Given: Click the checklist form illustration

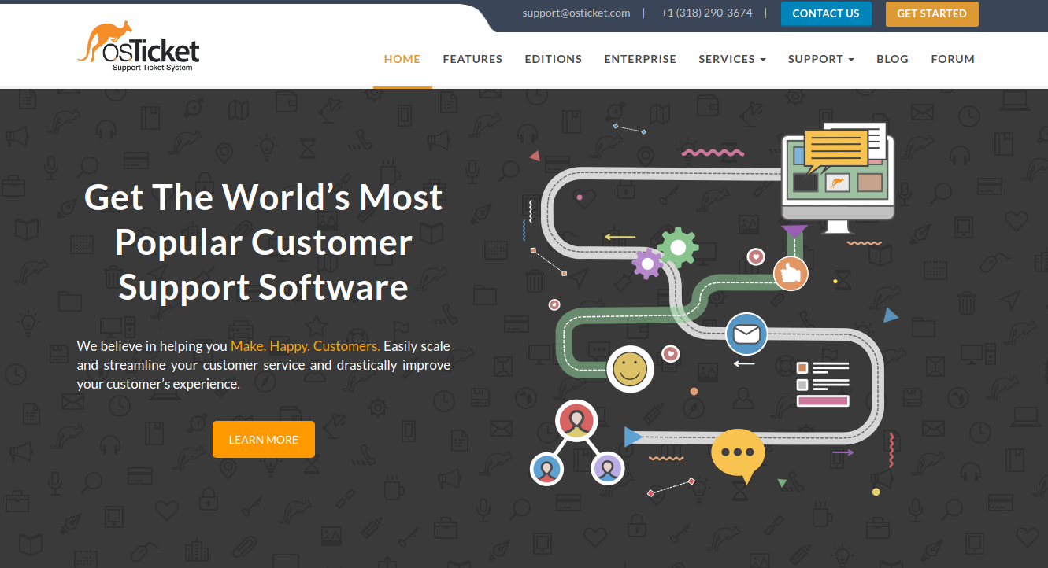Looking at the screenshot, I should [x=823, y=384].
